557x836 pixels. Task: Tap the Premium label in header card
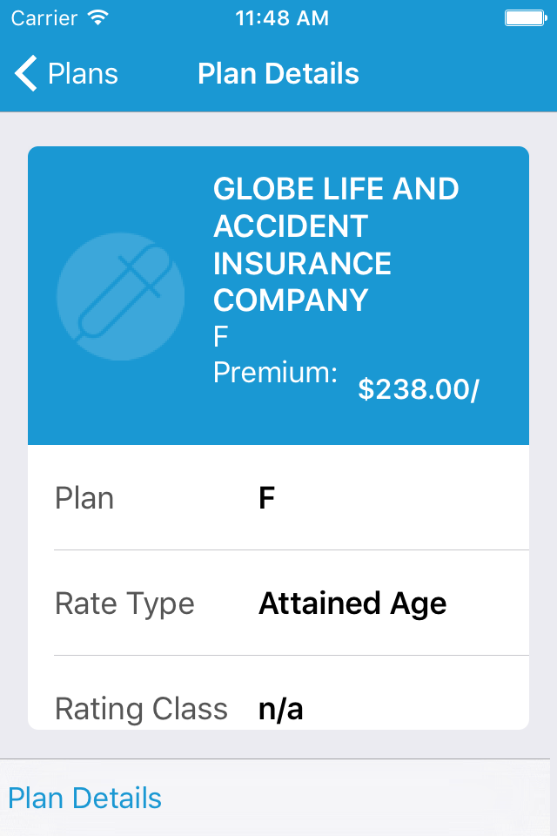point(275,373)
